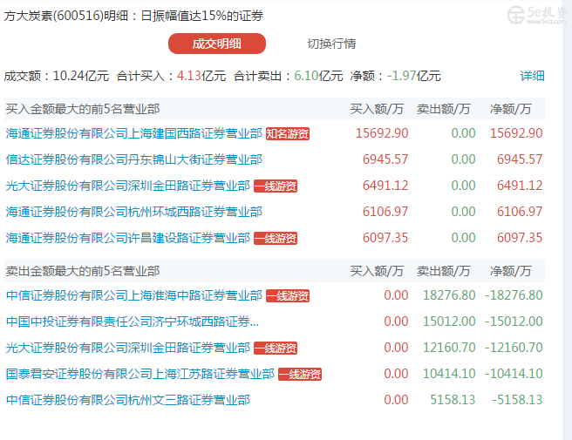Open 中信证券上海淮海中路证券营业部 link

134,295
